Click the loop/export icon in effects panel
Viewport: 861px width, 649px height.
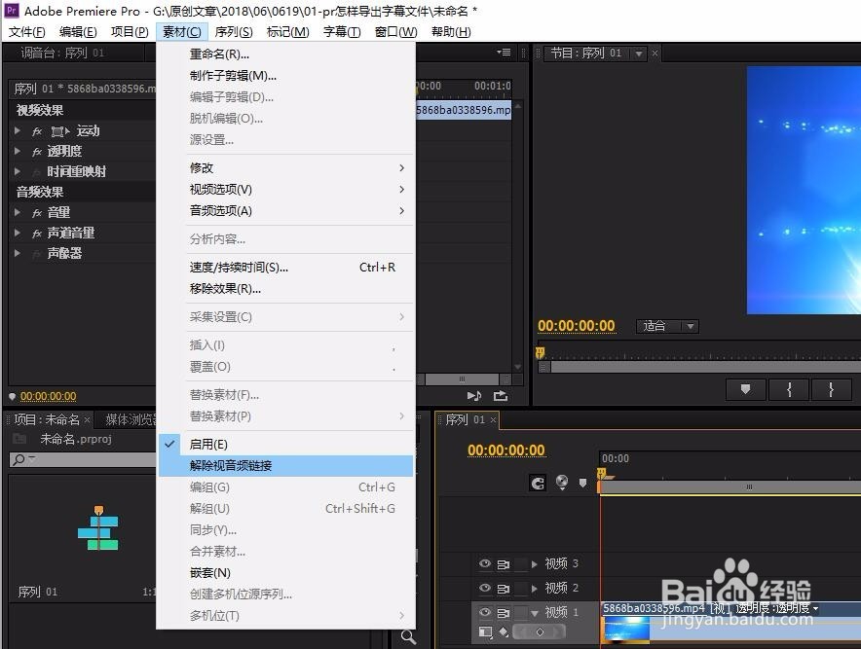coord(501,396)
